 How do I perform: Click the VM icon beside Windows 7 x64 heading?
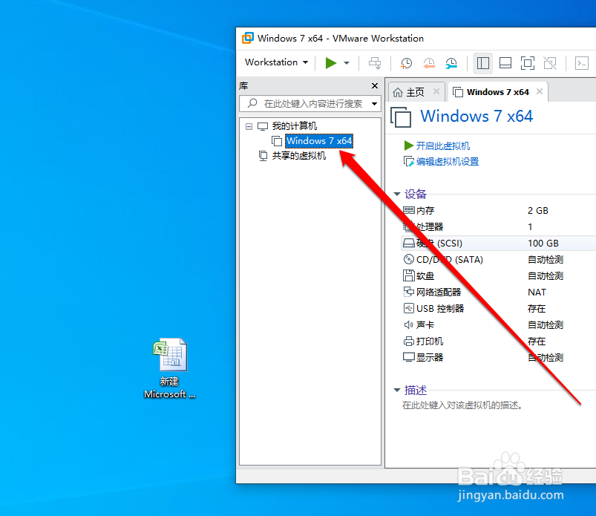coord(401,117)
